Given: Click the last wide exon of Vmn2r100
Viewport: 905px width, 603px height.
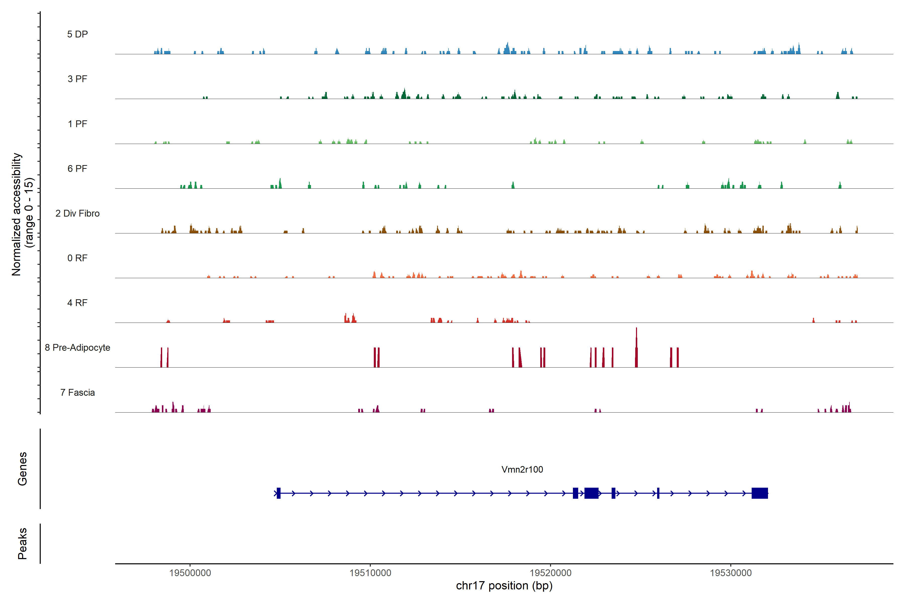Looking at the screenshot, I should (759, 493).
